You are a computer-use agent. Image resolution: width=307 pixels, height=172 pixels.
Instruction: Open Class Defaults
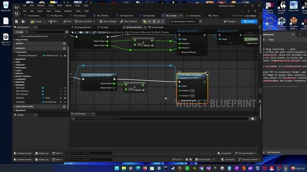point(129,21)
